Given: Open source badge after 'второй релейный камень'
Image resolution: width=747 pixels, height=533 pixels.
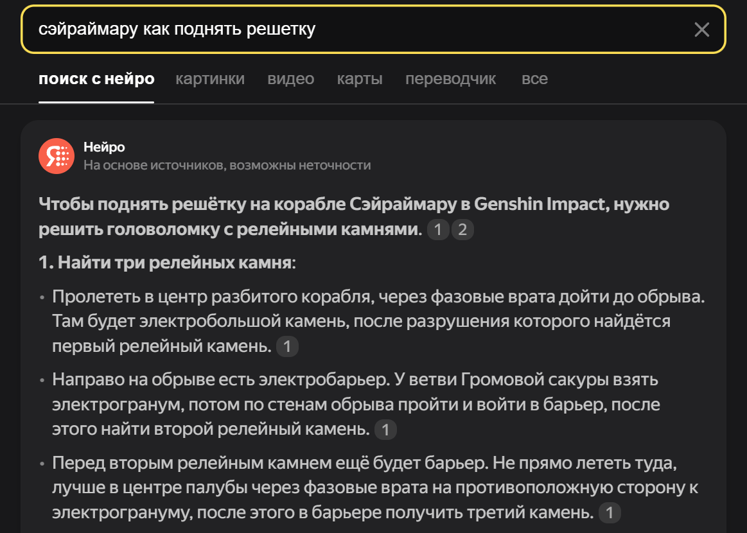Looking at the screenshot, I should [385, 430].
